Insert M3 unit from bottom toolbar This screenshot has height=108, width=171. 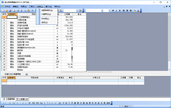tap(37, 103)
